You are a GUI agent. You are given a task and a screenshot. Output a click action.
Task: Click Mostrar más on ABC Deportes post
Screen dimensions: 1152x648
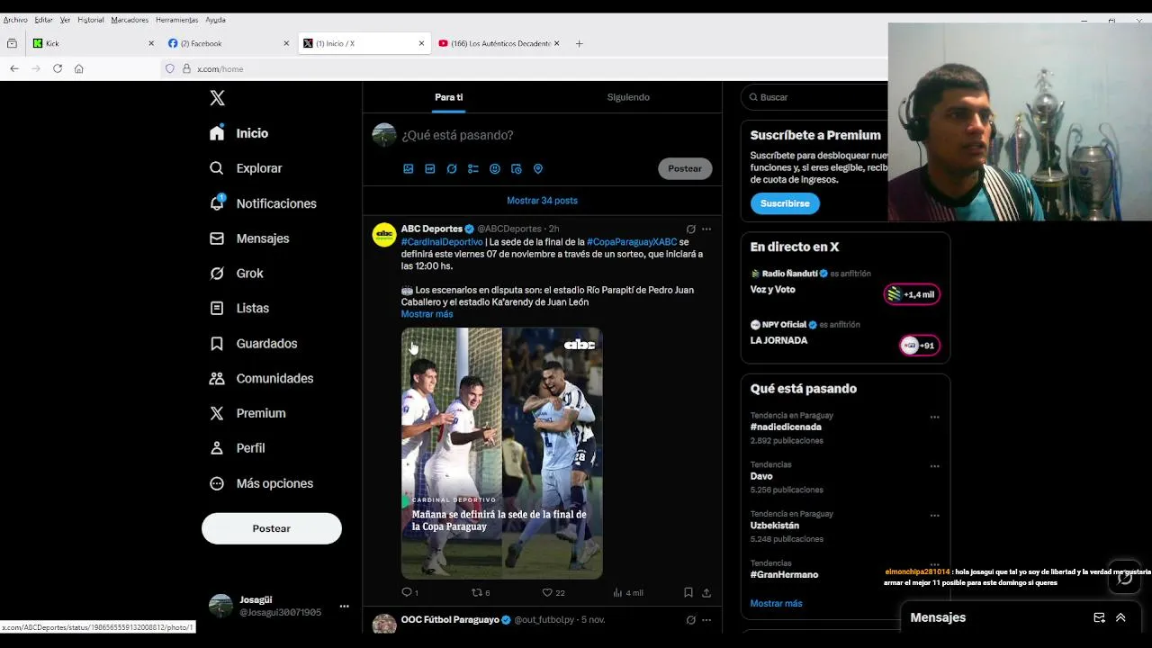tap(427, 314)
